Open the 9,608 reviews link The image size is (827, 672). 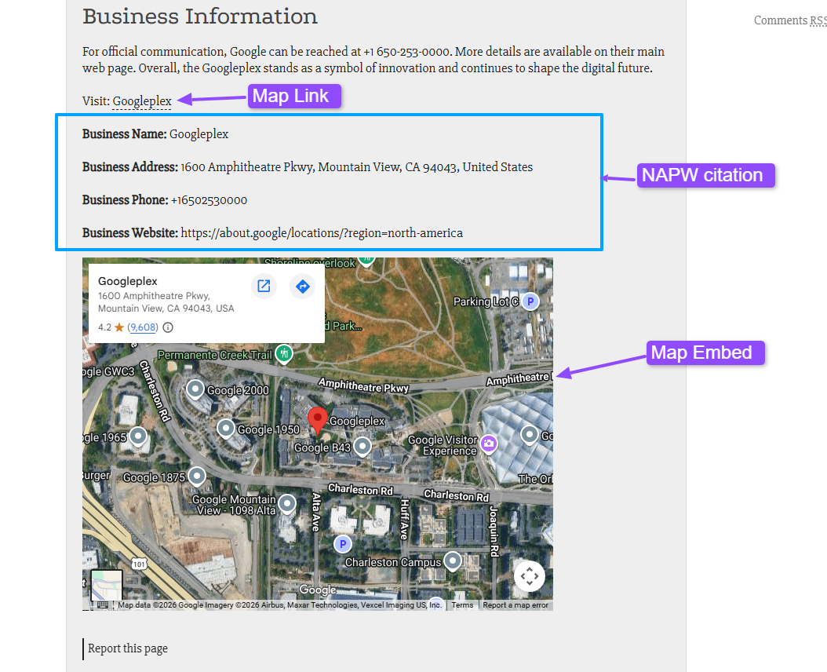coord(143,327)
